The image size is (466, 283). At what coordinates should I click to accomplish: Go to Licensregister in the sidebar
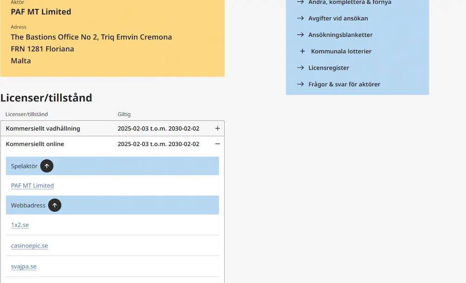(329, 68)
